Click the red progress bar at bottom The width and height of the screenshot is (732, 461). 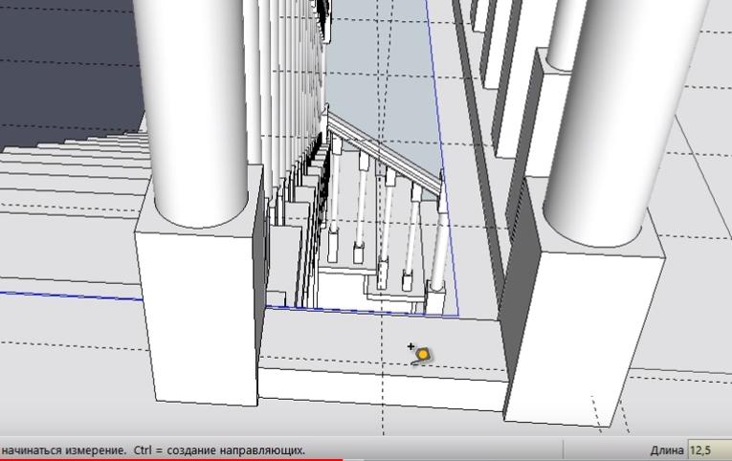[x=170, y=459]
